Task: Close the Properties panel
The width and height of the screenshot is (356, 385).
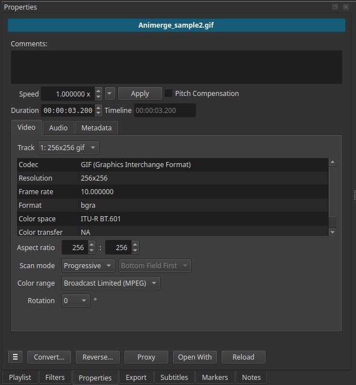Action: (346, 7)
